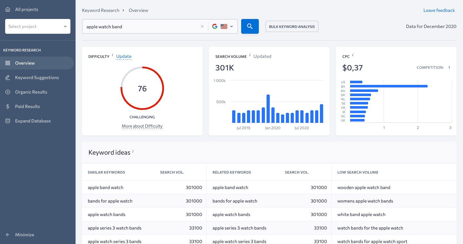The width and height of the screenshot is (463, 244).
Task: Click the info icon next to Search Volume
Action: click(x=250, y=55)
